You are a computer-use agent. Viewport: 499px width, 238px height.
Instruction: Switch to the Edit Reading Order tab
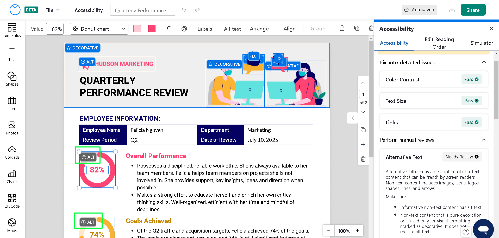(439, 43)
